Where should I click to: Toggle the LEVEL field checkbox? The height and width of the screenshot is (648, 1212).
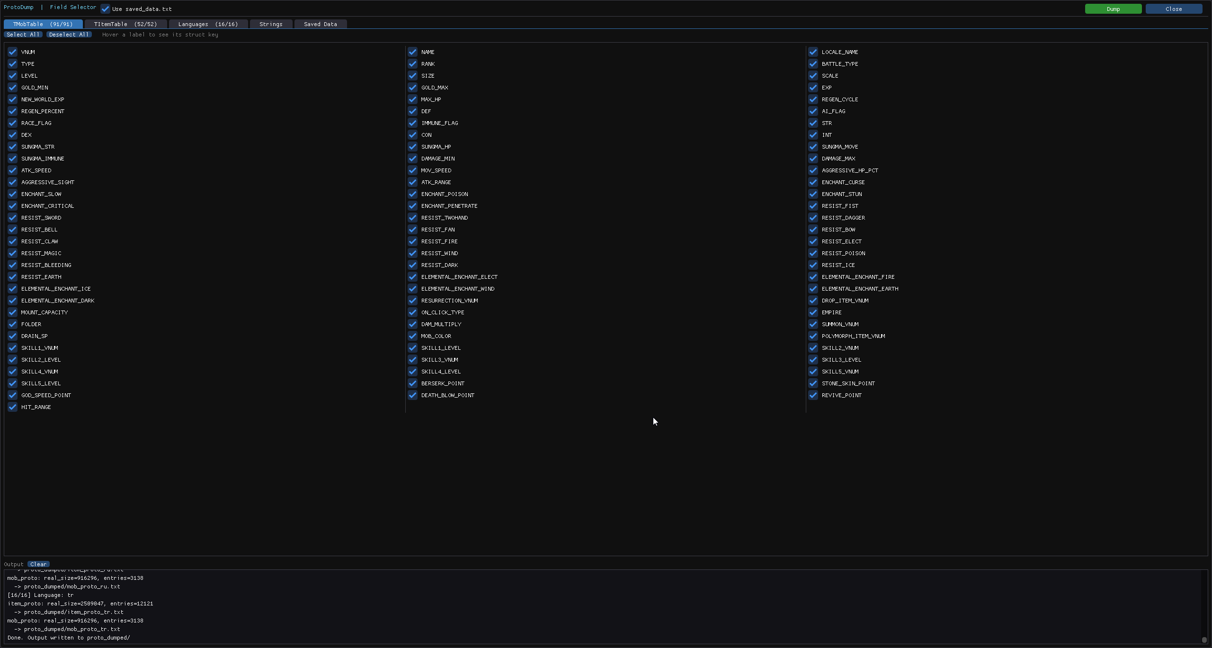pyautogui.click(x=13, y=76)
